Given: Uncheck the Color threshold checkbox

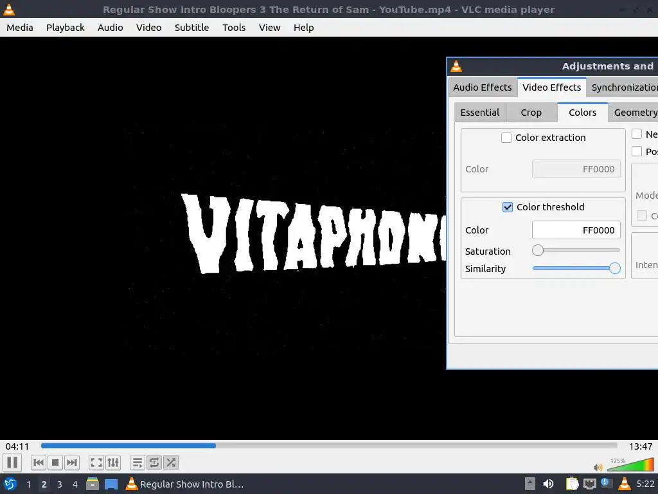Looking at the screenshot, I should tap(508, 207).
